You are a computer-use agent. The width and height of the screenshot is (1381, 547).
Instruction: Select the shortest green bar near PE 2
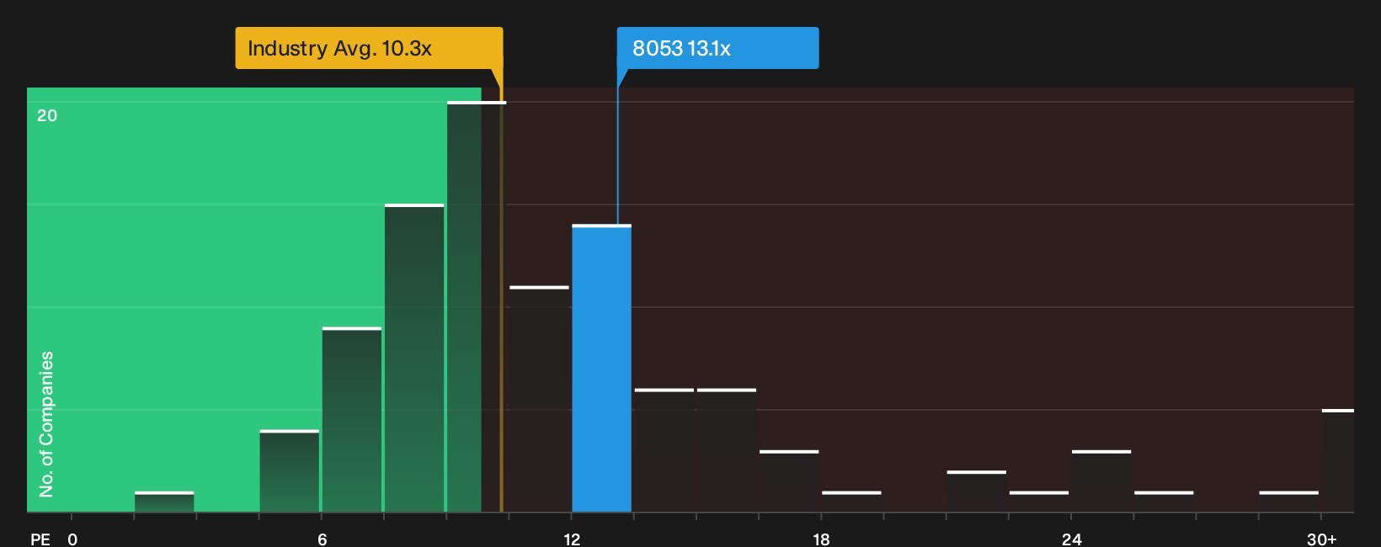(x=164, y=502)
